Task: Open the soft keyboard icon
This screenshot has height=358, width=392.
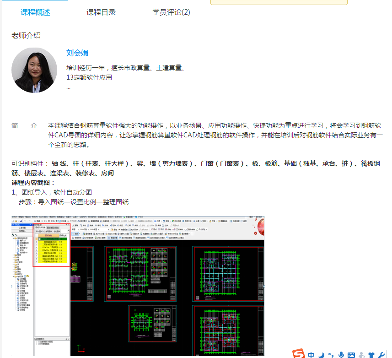Action: point(351,355)
